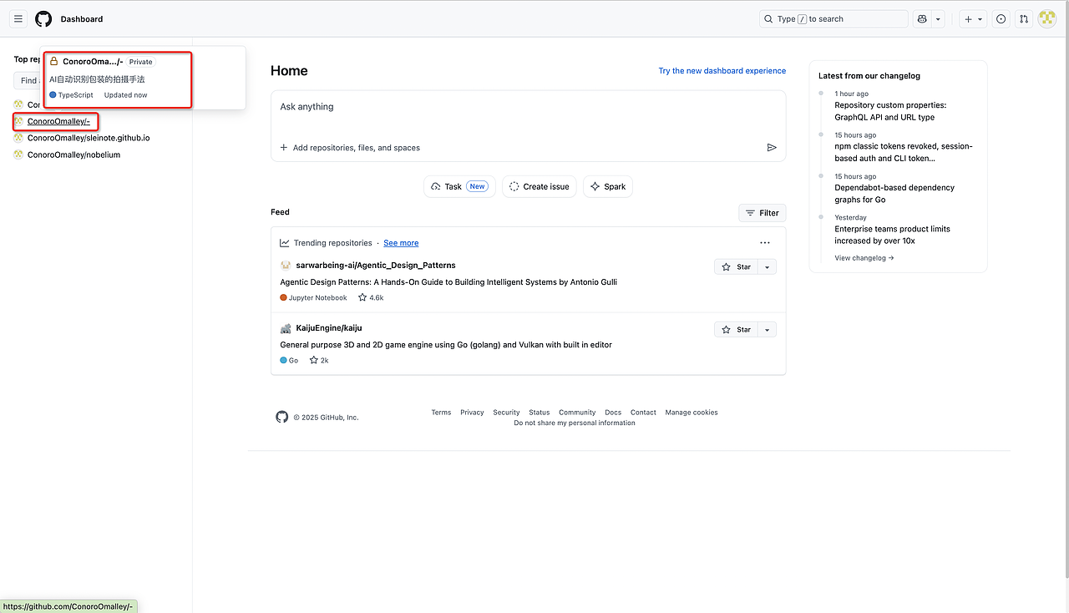The height and width of the screenshot is (613, 1069).
Task: Select the Spark option
Action: click(x=607, y=186)
